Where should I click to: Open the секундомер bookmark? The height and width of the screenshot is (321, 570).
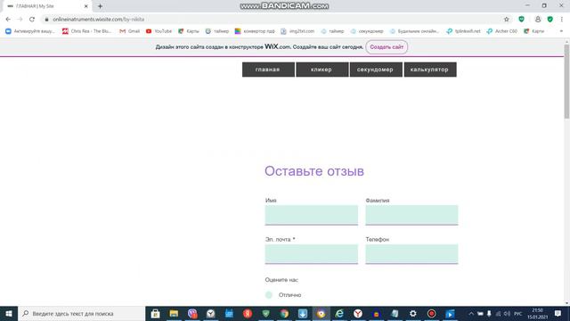click(367, 31)
